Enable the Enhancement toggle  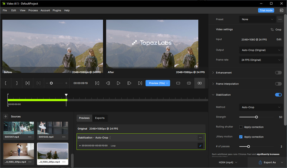tap(278, 73)
